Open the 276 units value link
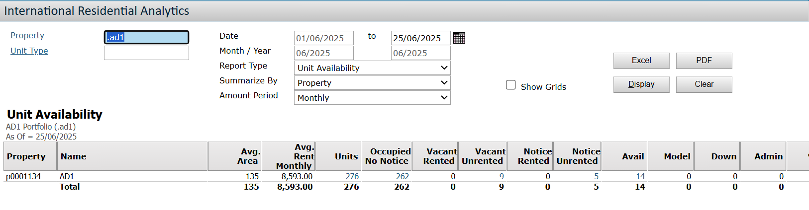The image size is (809, 210). pyautogui.click(x=352, y=176)
